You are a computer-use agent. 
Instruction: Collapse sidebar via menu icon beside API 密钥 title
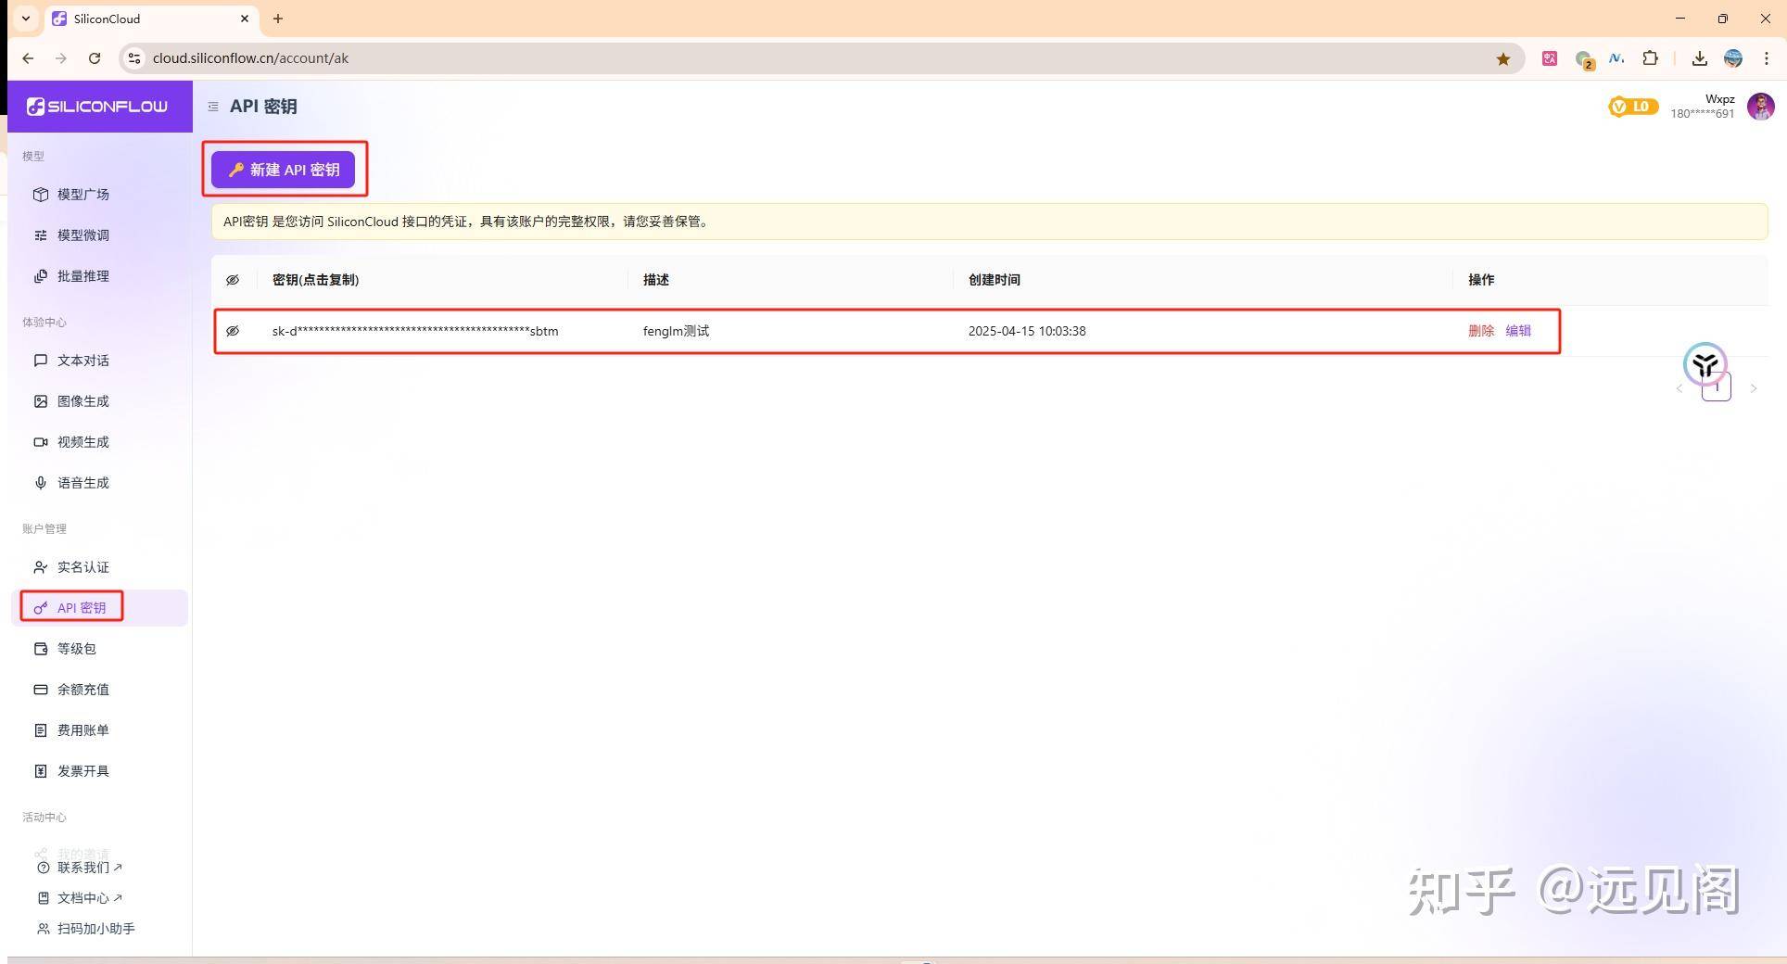pyautogui.click(x=213, y=107)
